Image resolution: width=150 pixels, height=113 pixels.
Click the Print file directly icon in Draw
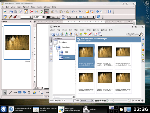(x=36, y=12)
